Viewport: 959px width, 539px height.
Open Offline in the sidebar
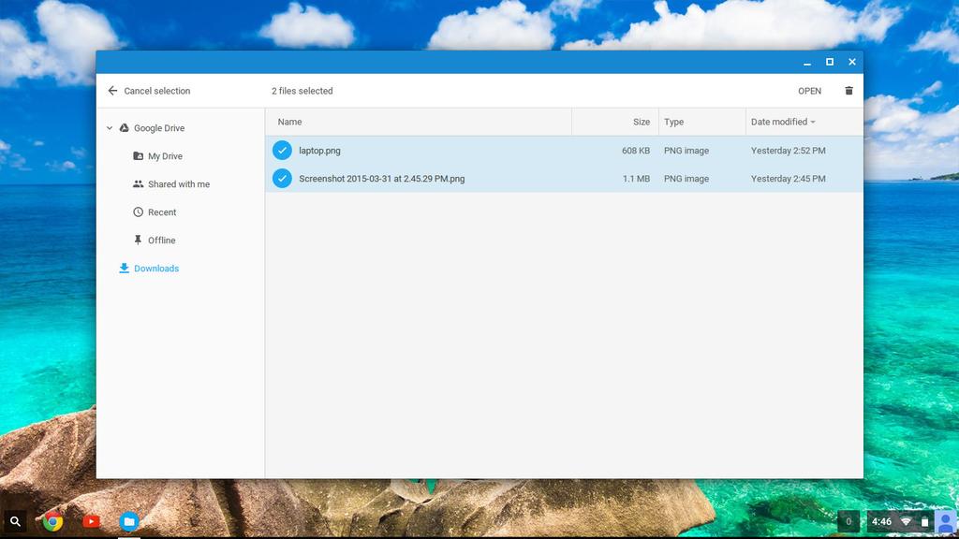161,240
